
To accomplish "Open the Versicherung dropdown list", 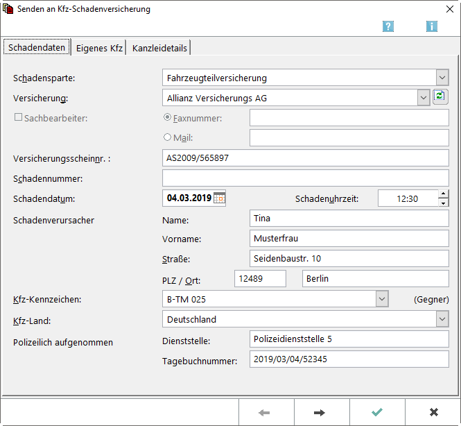I will coord(424,98).
